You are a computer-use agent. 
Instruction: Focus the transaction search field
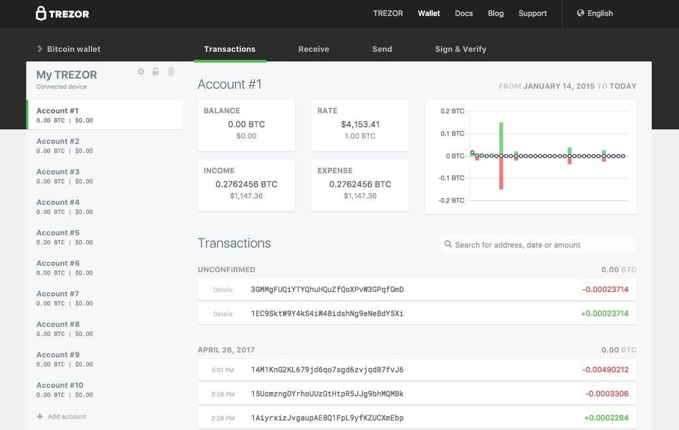(x=537, y=244)
